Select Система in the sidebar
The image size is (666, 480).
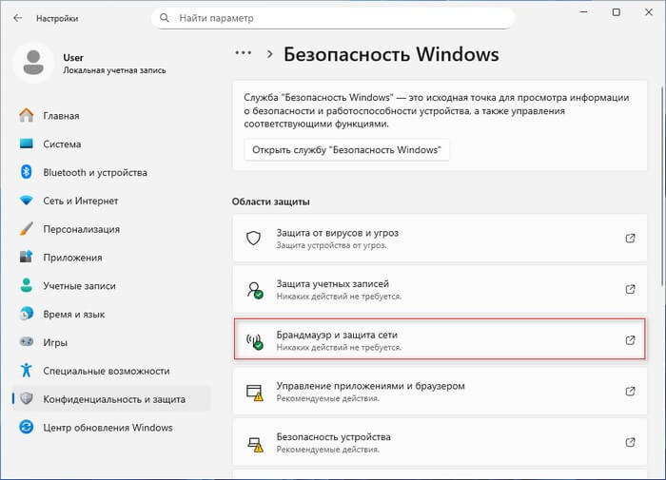pyautogui.click(x=62, y=144)
